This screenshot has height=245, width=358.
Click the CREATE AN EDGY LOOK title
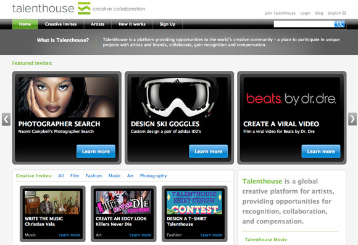121,219
